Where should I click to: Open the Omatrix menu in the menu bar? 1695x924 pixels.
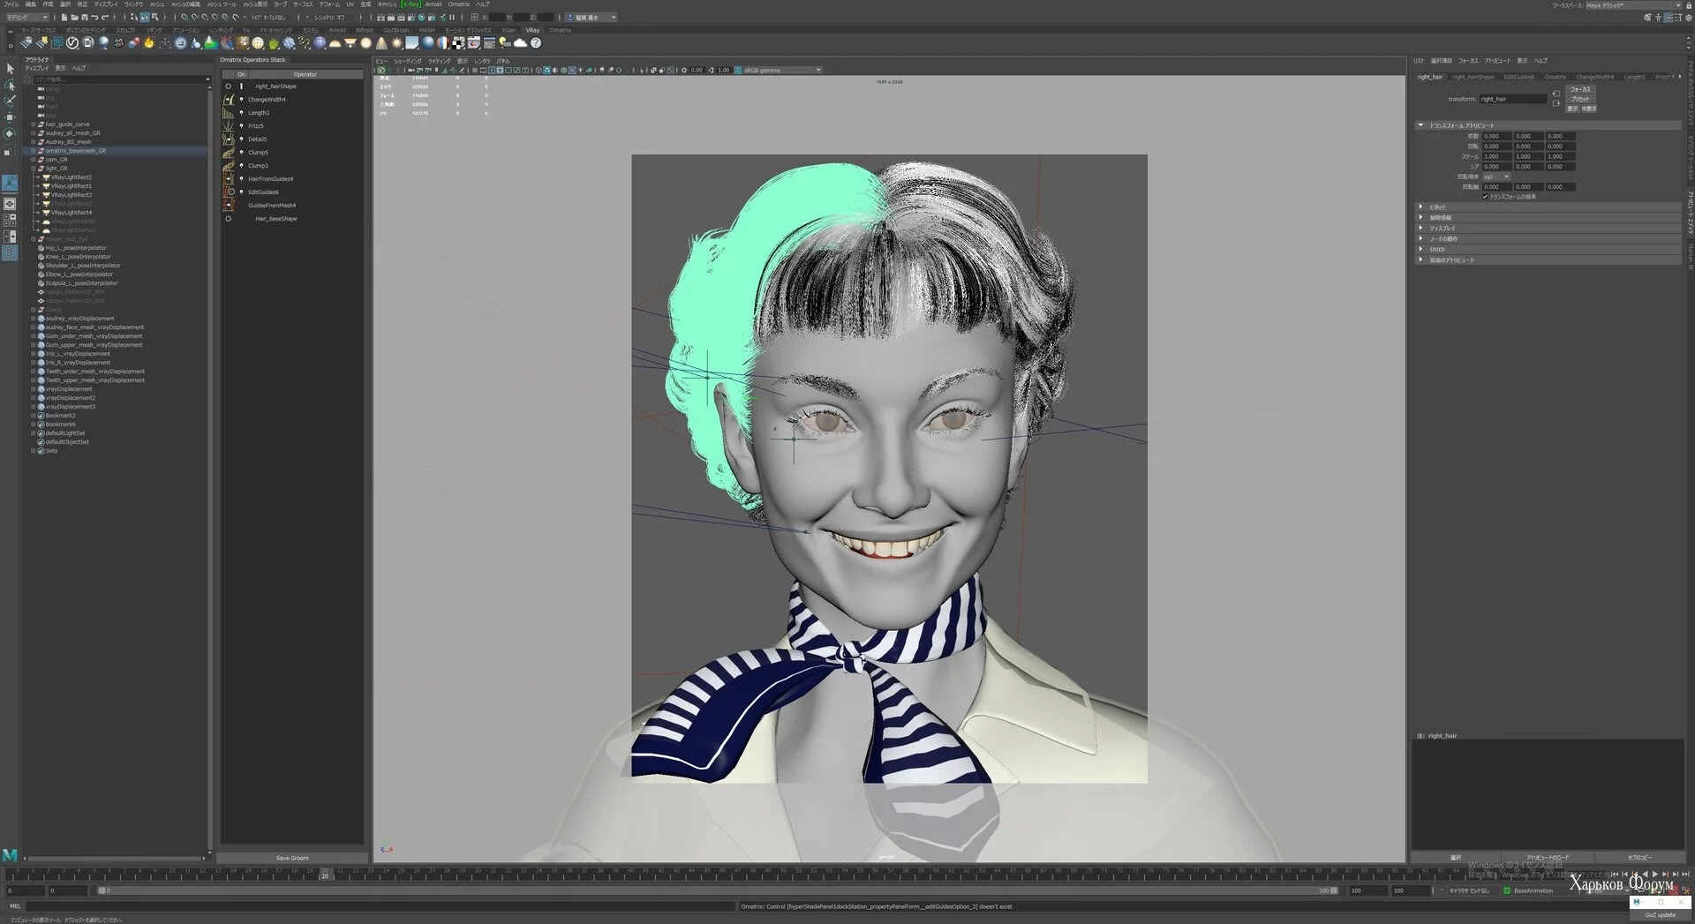tap(458, 4)
